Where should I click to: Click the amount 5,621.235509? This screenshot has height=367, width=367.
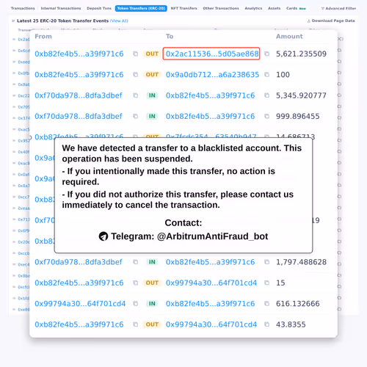click(x=301, y=54)
